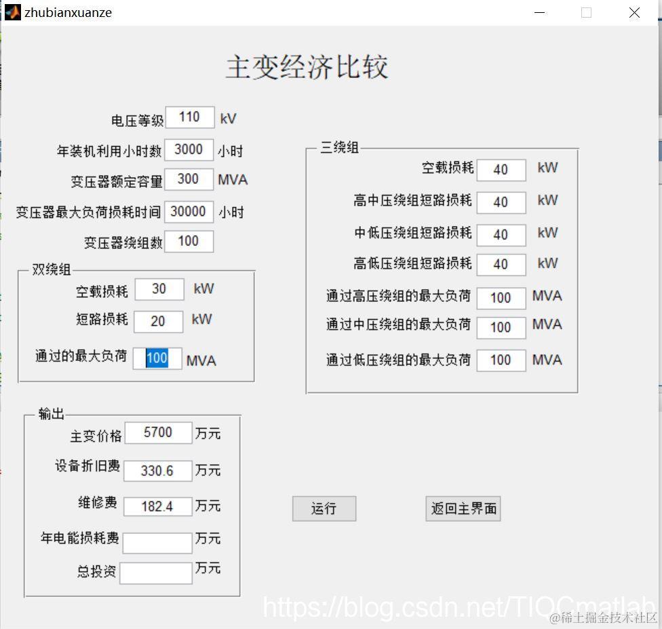Select the 高中压绕组短路损耗 input field
662x629 pixels.
click(x=501, y=202)
